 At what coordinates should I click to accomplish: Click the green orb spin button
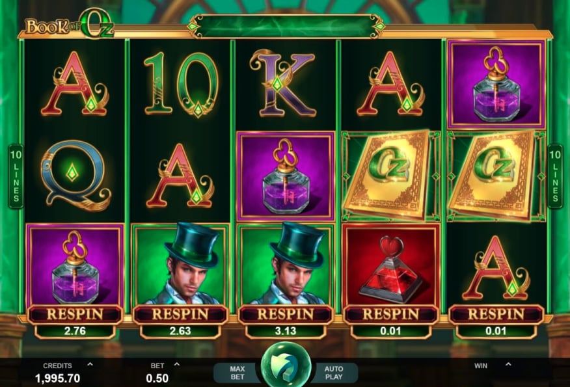tap(286, 365)
